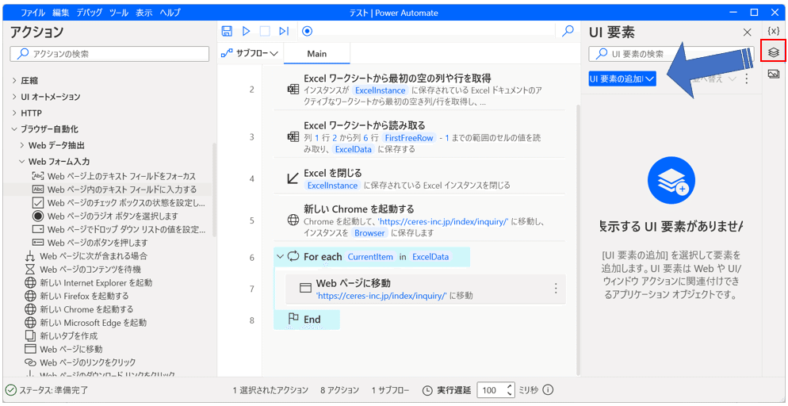Select 新しい Firefox を起動する action

tap(76, 296)
